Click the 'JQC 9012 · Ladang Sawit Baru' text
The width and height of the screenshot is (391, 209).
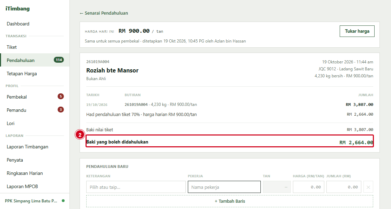(x=346, y=69)
